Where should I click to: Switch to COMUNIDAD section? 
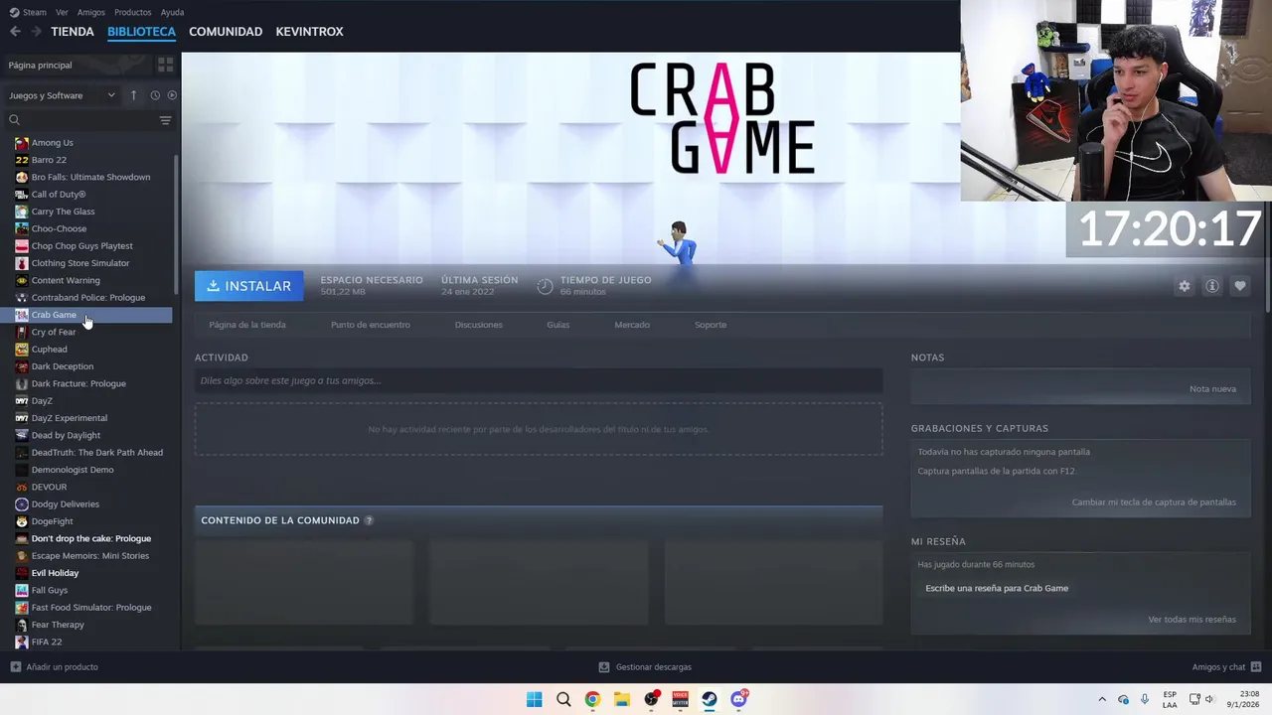[226, 32]
